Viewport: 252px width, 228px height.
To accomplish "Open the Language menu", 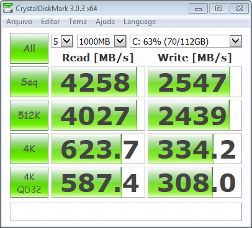I will [x=140, y=22].
